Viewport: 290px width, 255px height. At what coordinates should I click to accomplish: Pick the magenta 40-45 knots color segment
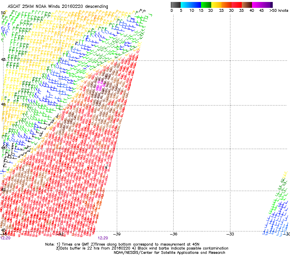point(257,5)
